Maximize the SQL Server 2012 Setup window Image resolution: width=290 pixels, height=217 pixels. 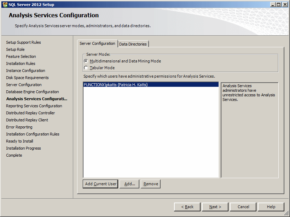tap(279, 5)
